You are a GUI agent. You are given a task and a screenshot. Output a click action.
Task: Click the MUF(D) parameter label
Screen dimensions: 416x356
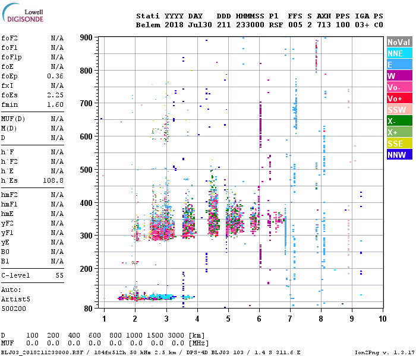[x=13, y=119]
